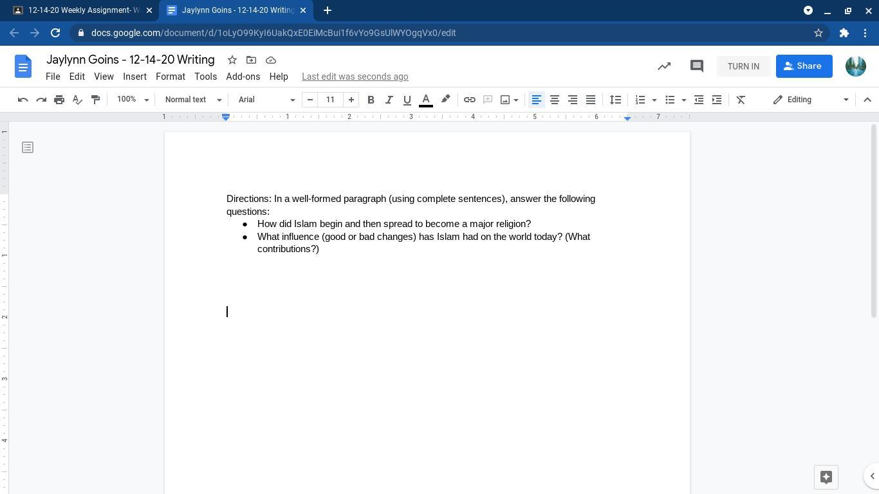Screen dimensions: 879x494
Task: Show the side panel arrow
Action: 872,477
